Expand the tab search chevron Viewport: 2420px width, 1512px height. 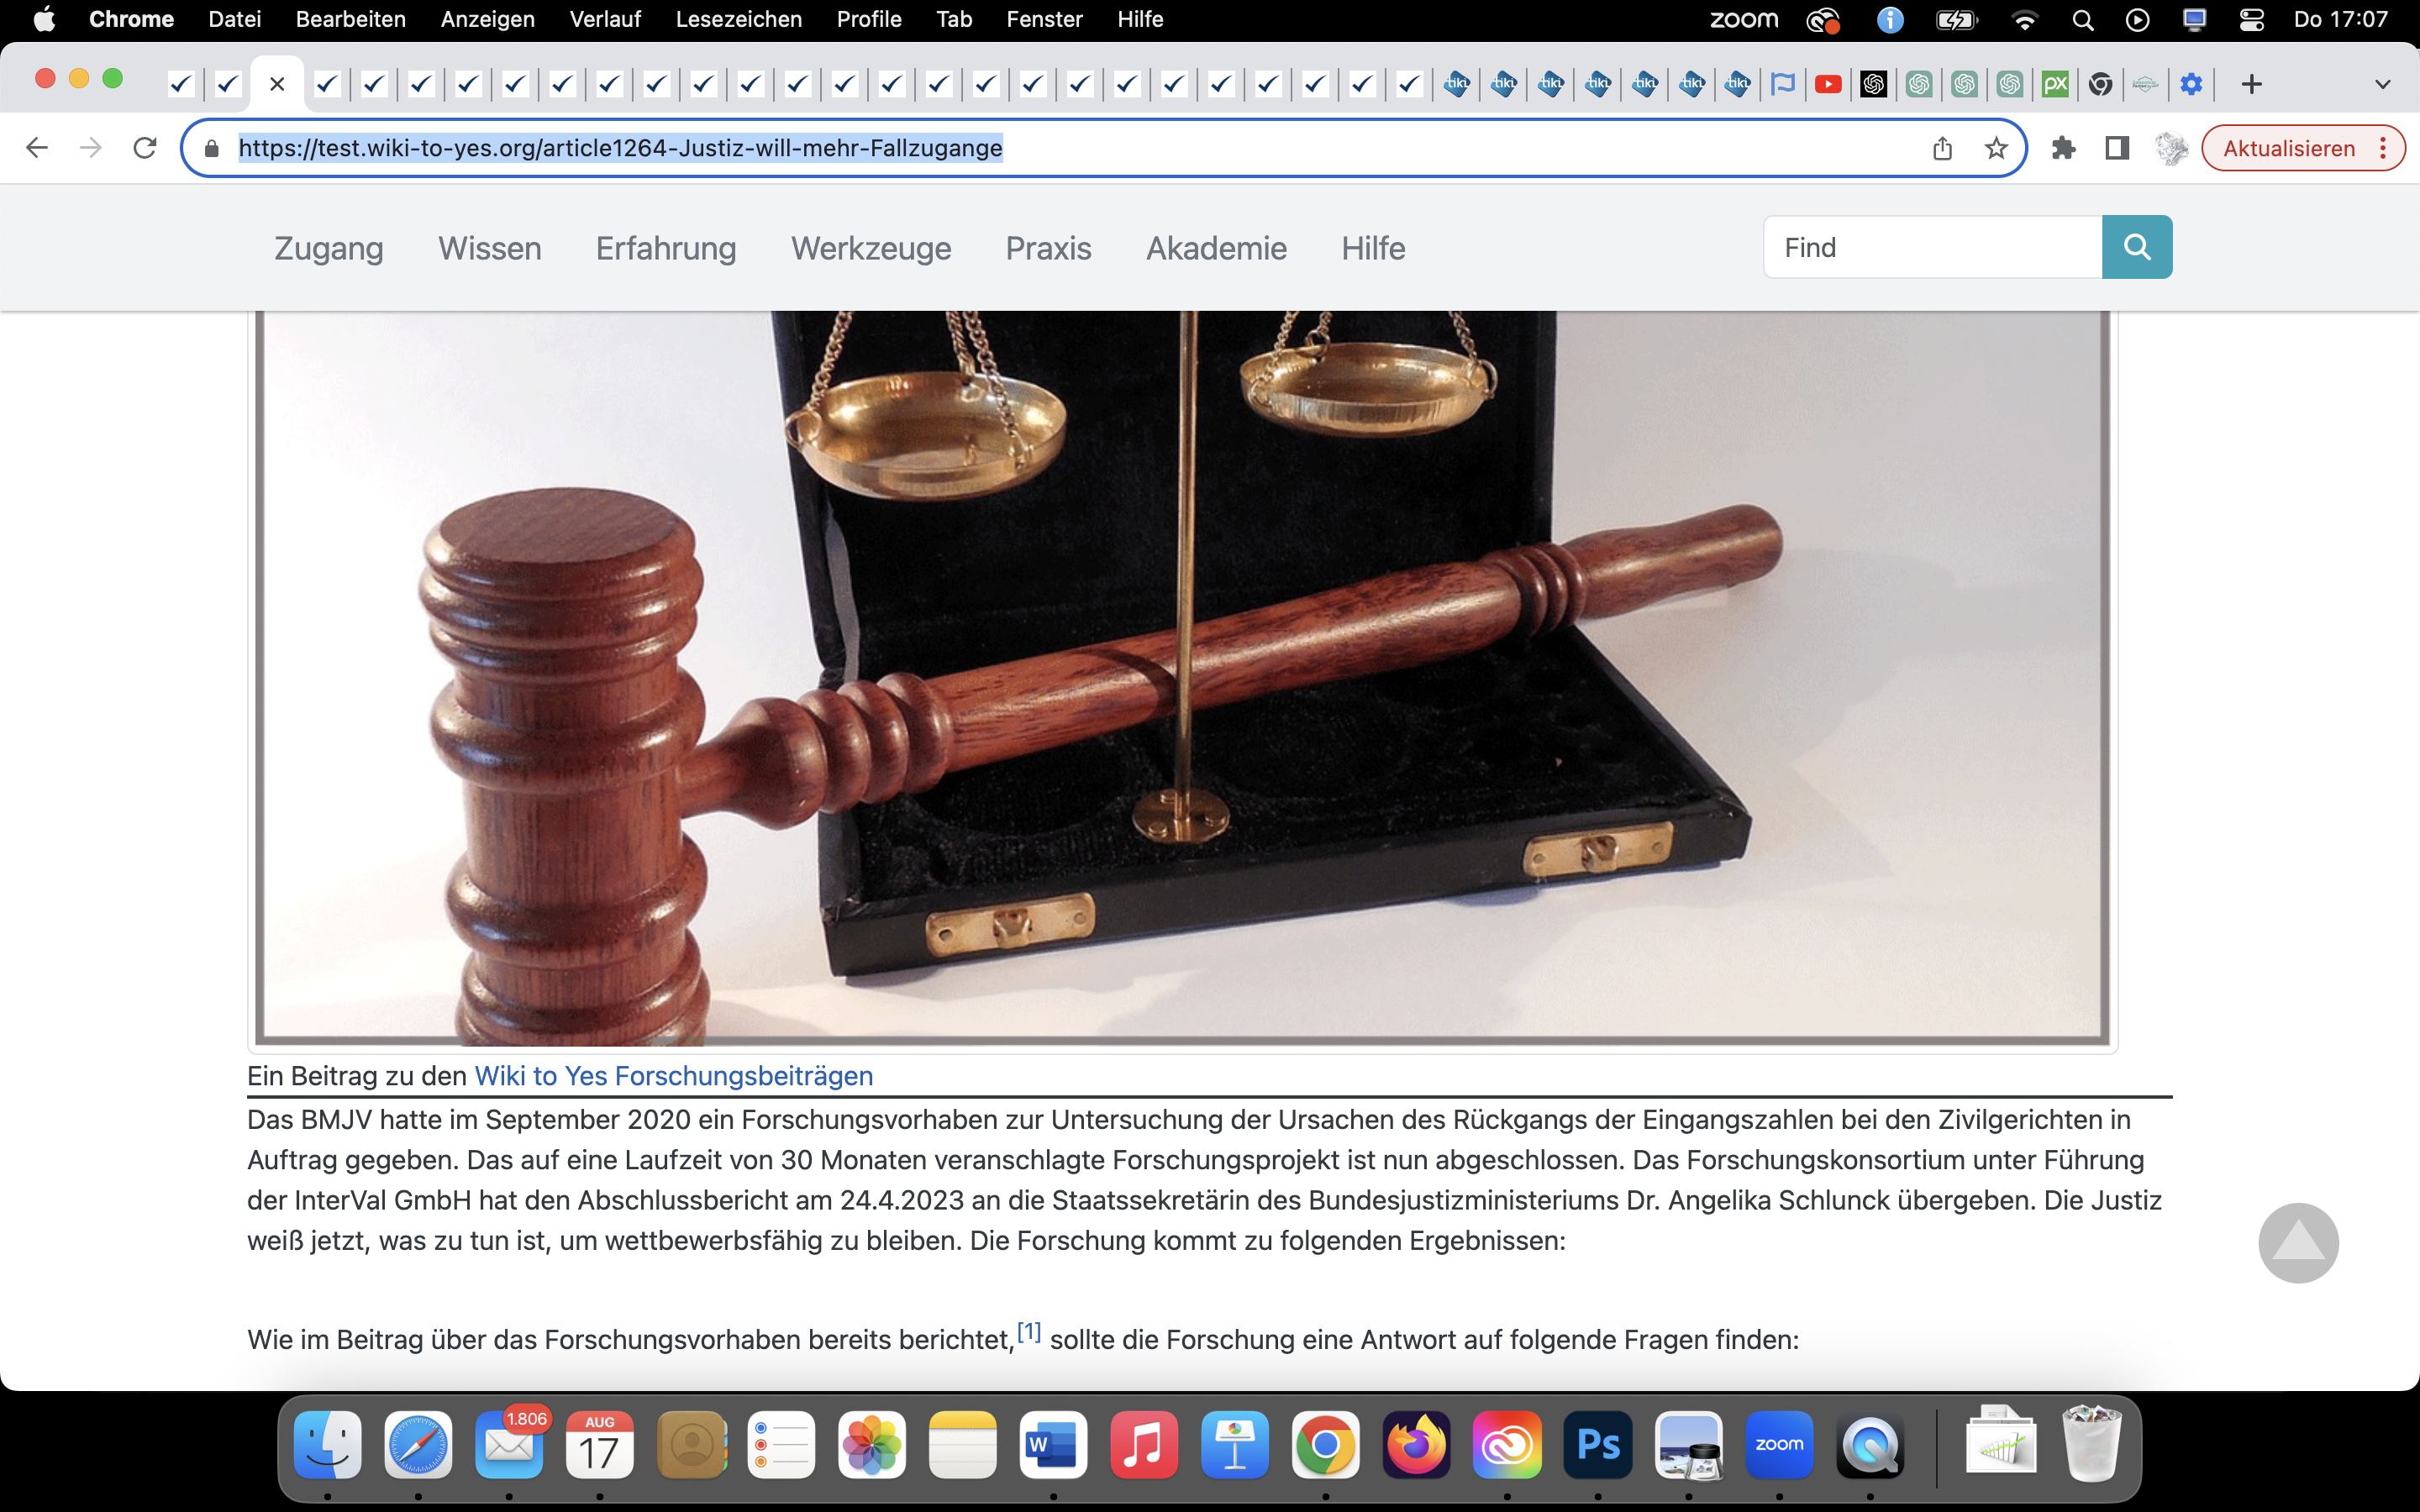pyautogui.click(x=2382, y=84)
